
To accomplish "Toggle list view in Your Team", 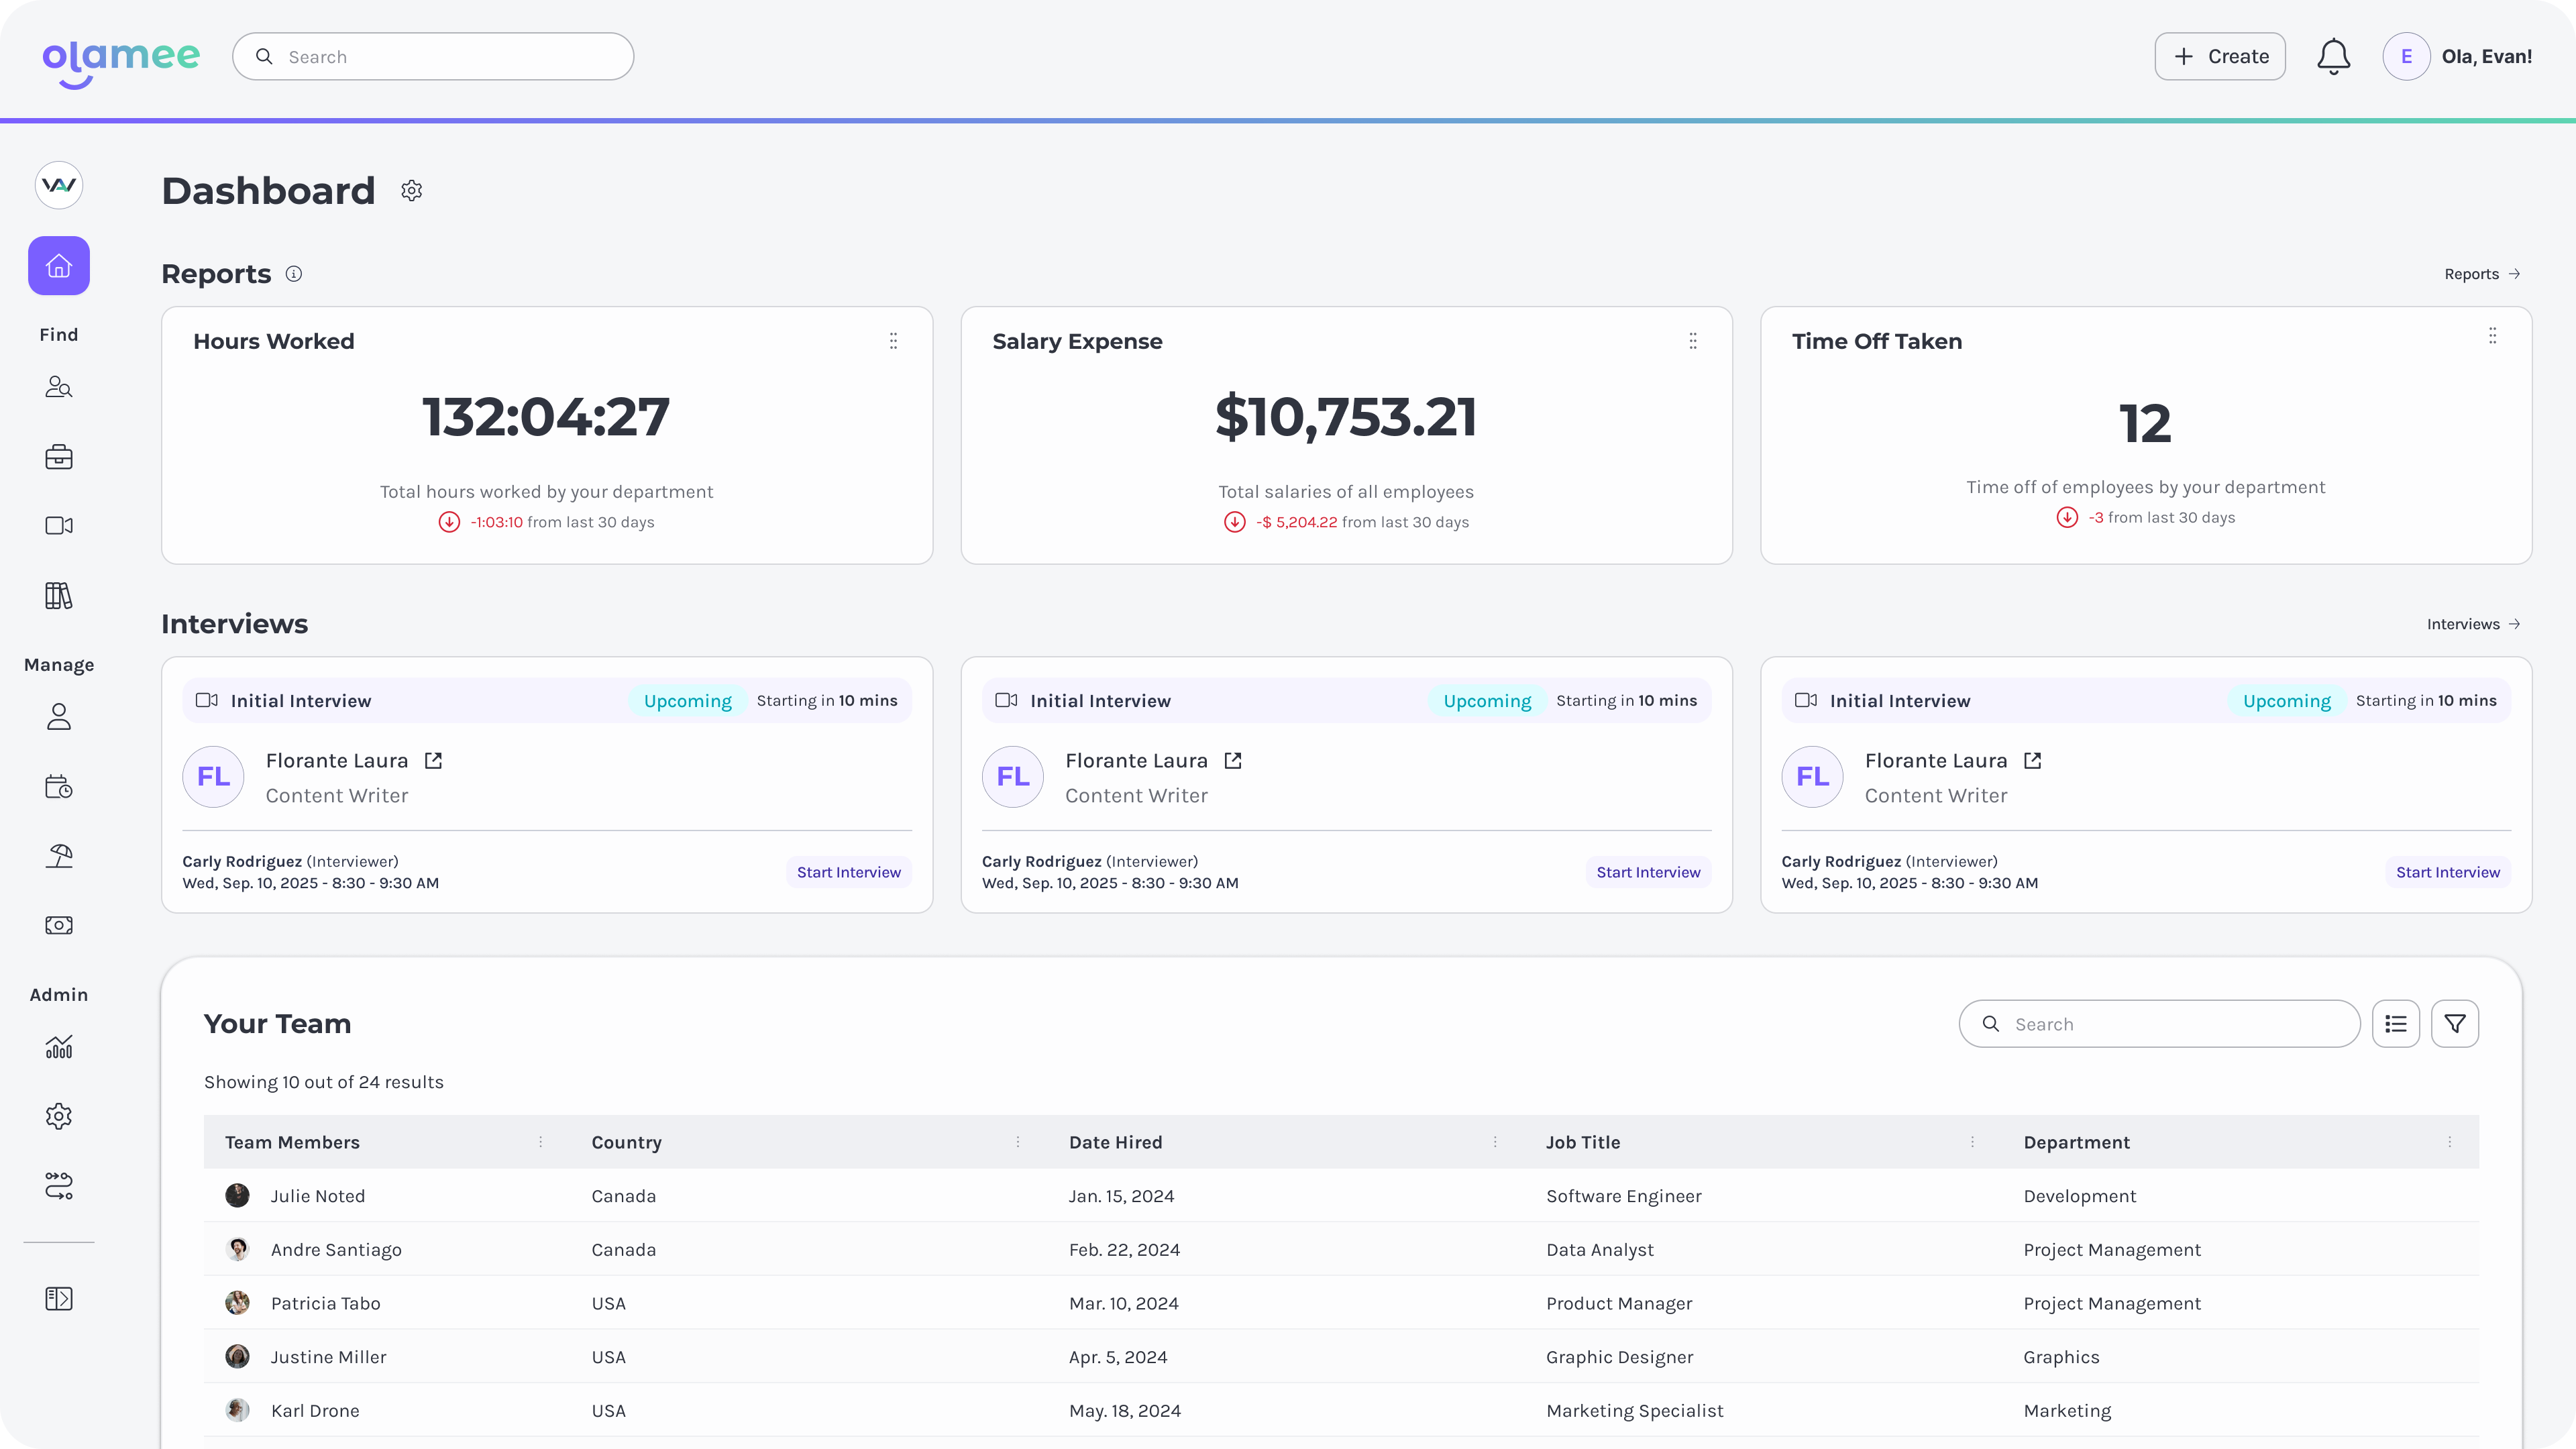I will tap(2395, 1024).
